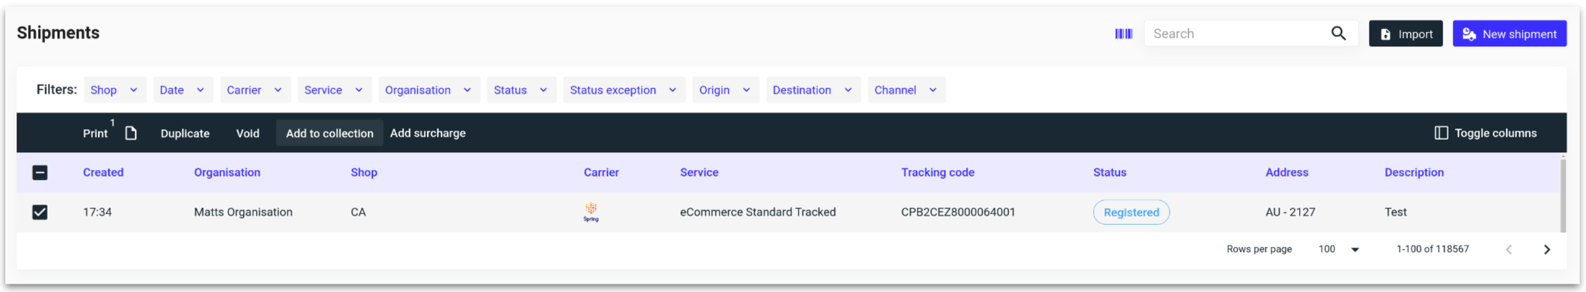Expand the Shop filter dropdown
1586x292 pixels.
(114, 90)
